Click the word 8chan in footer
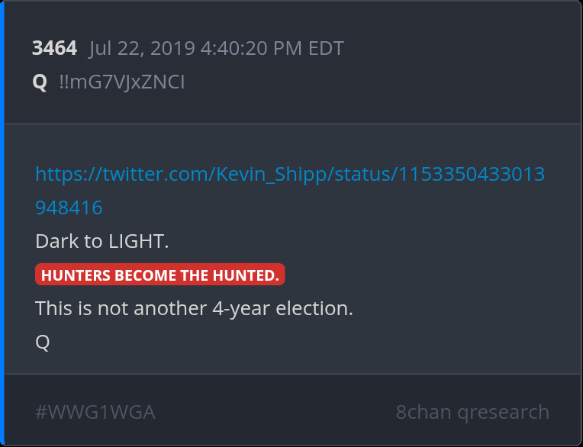Viewport: 583px width, 447px height. 423,413
